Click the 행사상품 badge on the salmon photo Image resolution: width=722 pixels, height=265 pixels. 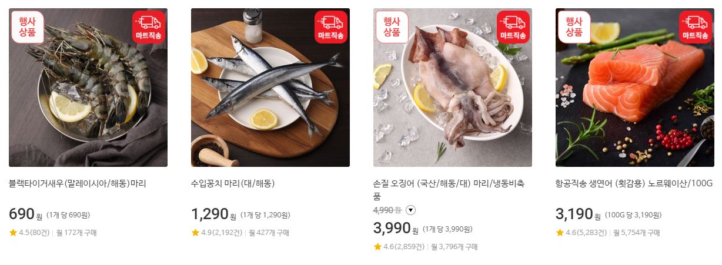tap(574, 27)
